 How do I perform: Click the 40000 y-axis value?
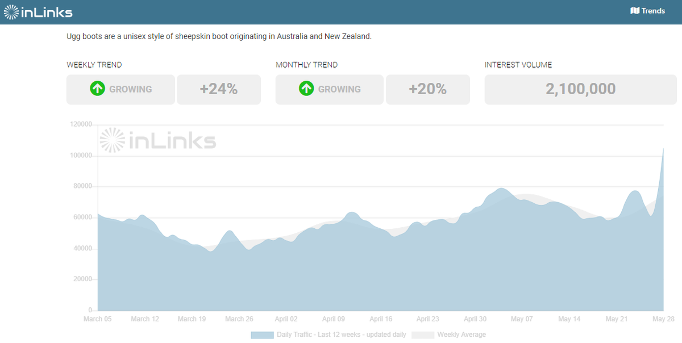tap(83, 249)
